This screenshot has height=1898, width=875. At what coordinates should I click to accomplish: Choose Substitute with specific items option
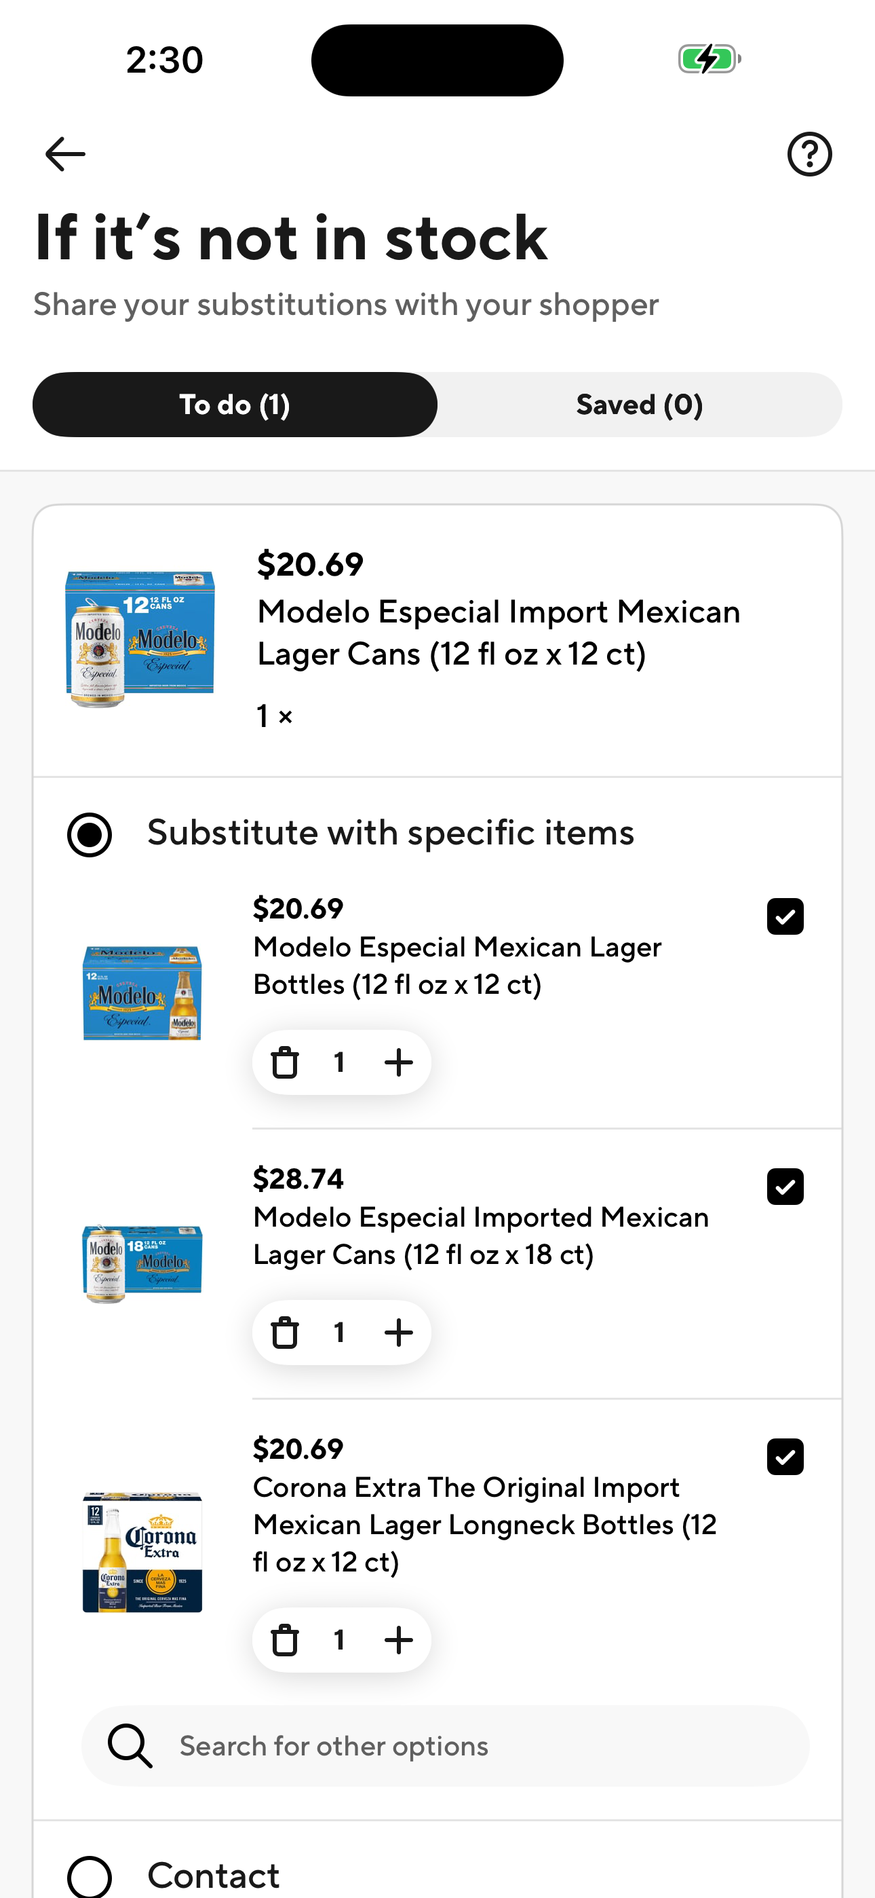pos(89,835)
